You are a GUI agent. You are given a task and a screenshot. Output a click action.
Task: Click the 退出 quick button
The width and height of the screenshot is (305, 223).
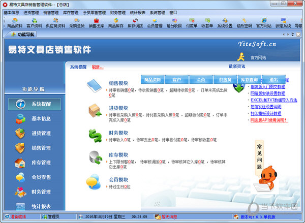point(273,80)
